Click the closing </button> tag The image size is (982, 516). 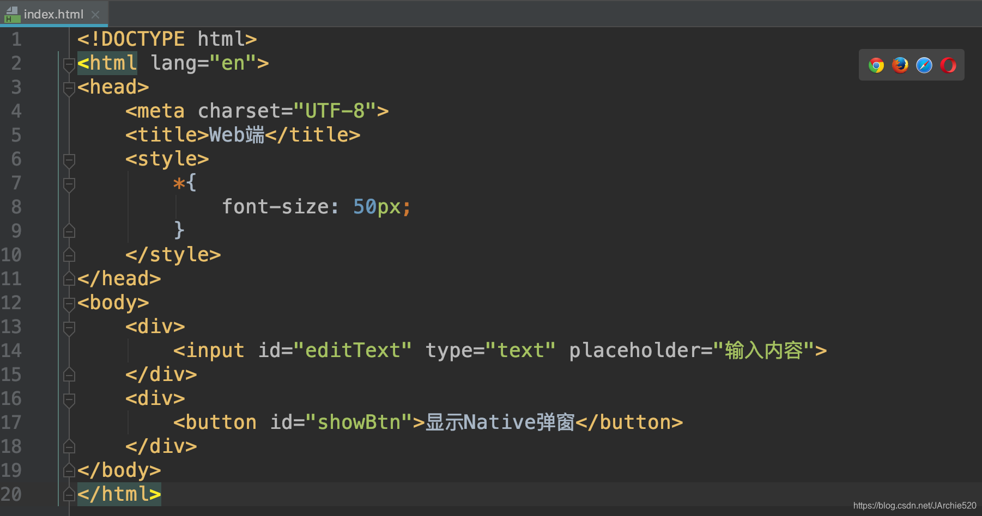click(629, 422)
